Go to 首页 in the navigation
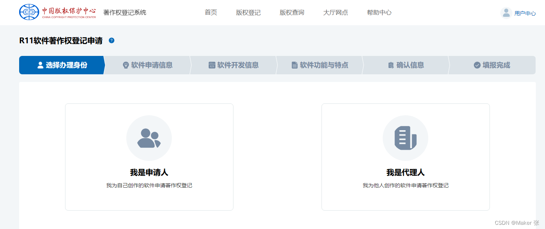 click(211, 13)
